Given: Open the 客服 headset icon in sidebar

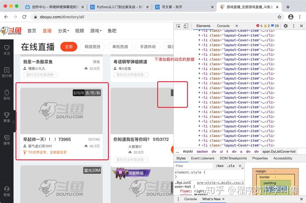Looking at the screenshot, I should [x=7, y=189].
